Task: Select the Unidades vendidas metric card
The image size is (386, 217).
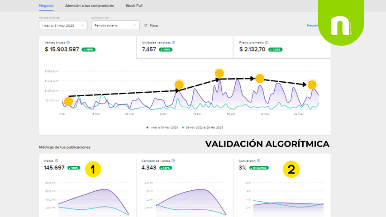Action: point(184,47)
